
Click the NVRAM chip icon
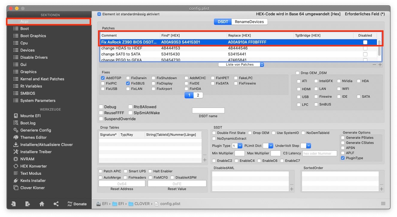16,159
